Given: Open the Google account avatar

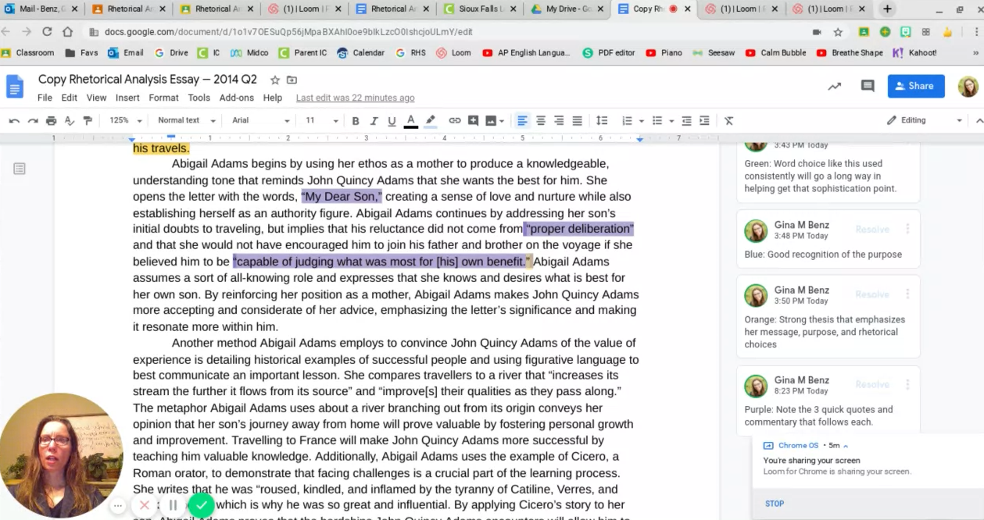Looking at the screenshot, I should tap(968, 86).
